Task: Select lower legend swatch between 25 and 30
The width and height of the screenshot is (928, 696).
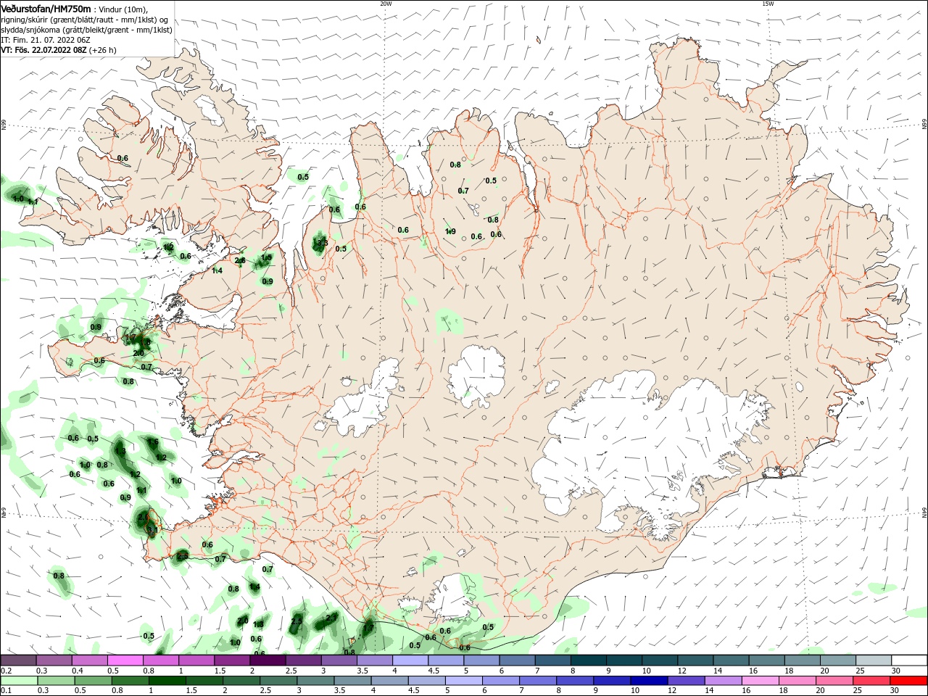Action: (x=871, y=681)
